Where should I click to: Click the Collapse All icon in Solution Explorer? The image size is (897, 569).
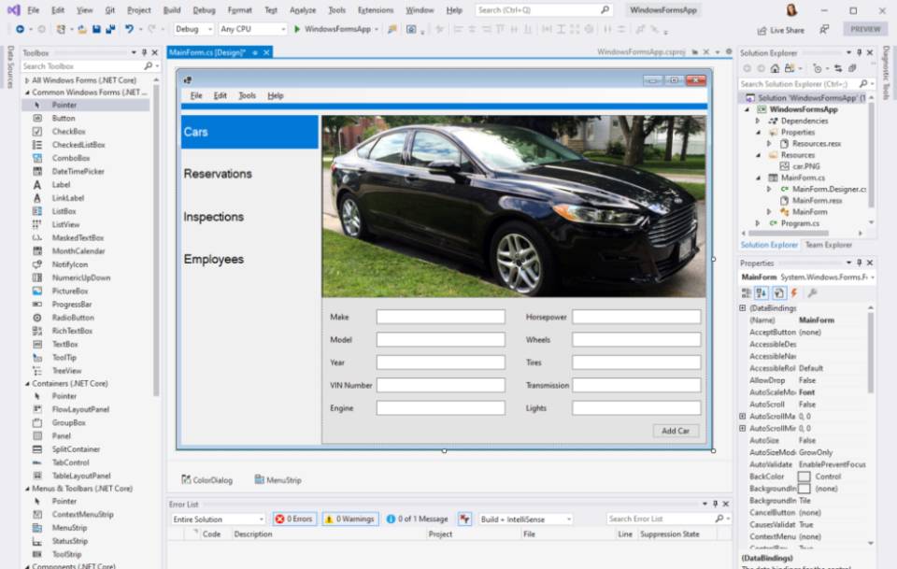(852, 68)
